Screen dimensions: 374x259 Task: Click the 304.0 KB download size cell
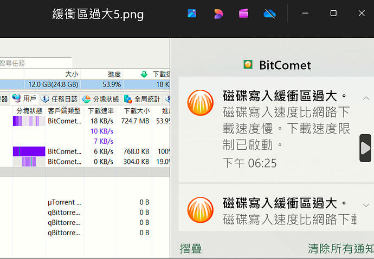[x=136, y=162]
